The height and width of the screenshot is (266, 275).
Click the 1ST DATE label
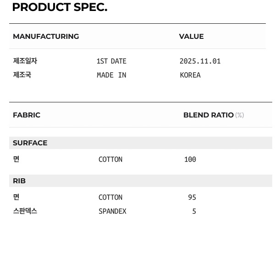pyautogui.click(x=111, y=61)
